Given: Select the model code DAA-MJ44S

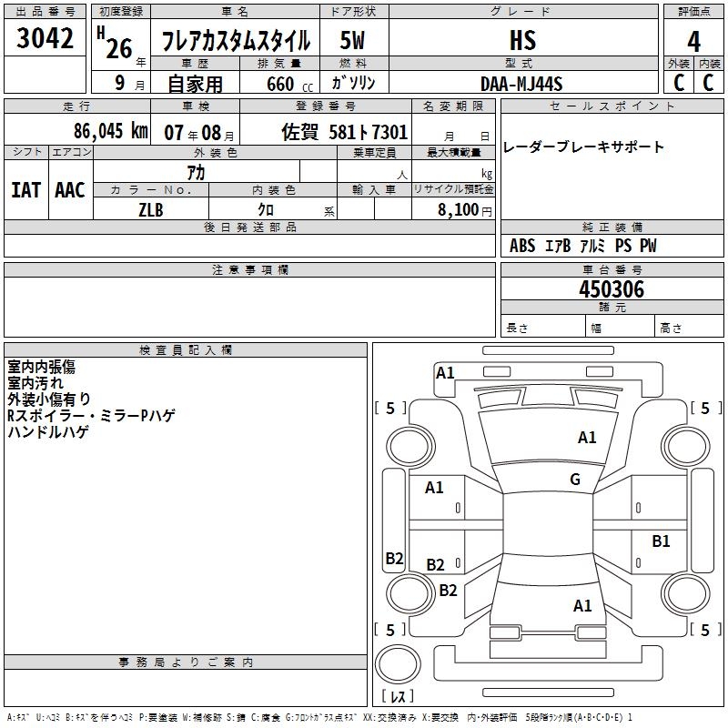Looking at the screenshot, I should click(x=521, y=84).
